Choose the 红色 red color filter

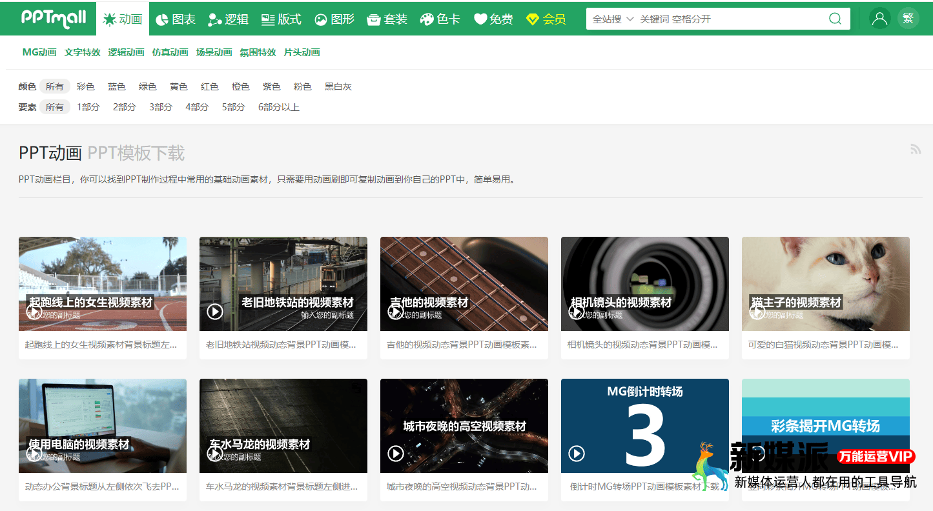209,86
